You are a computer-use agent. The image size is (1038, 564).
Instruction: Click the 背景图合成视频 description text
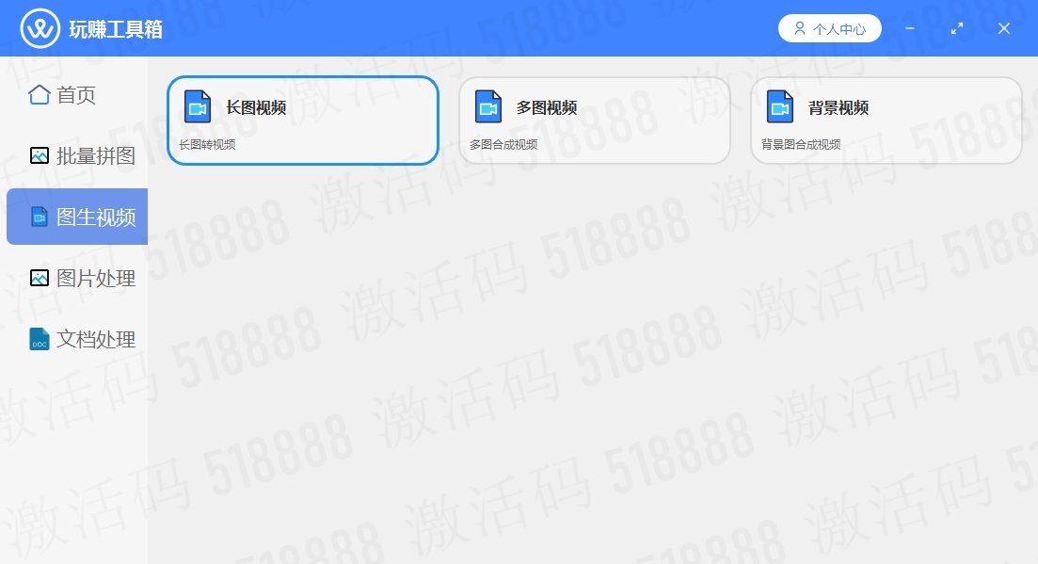click(x=801, y=144)
